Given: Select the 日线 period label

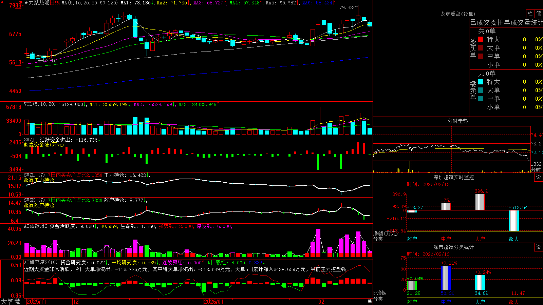Looking at the screenshot, I should click(55, 3).
